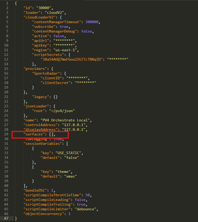Viewport: 198px width, 222px height.
Task: Click the "providers" key
Action: (35, 69)
